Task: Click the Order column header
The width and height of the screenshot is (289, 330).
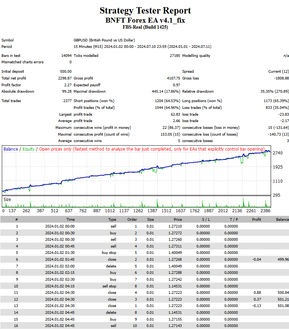Action: [x=132, y=220]
